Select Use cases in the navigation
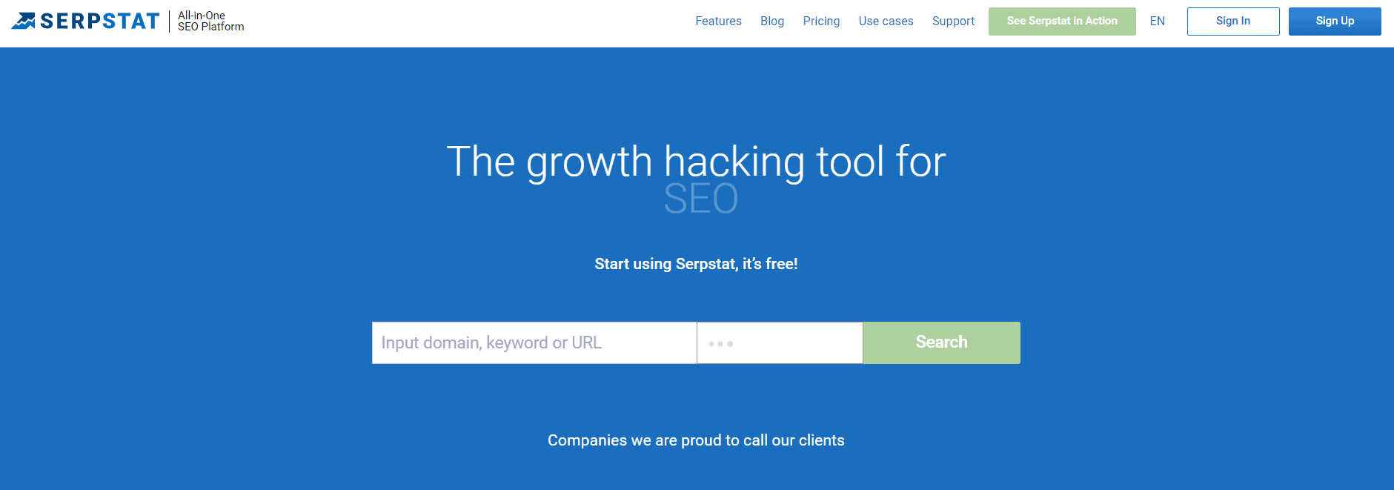This screenshot has height=490, width=1394. click(886, 21)
